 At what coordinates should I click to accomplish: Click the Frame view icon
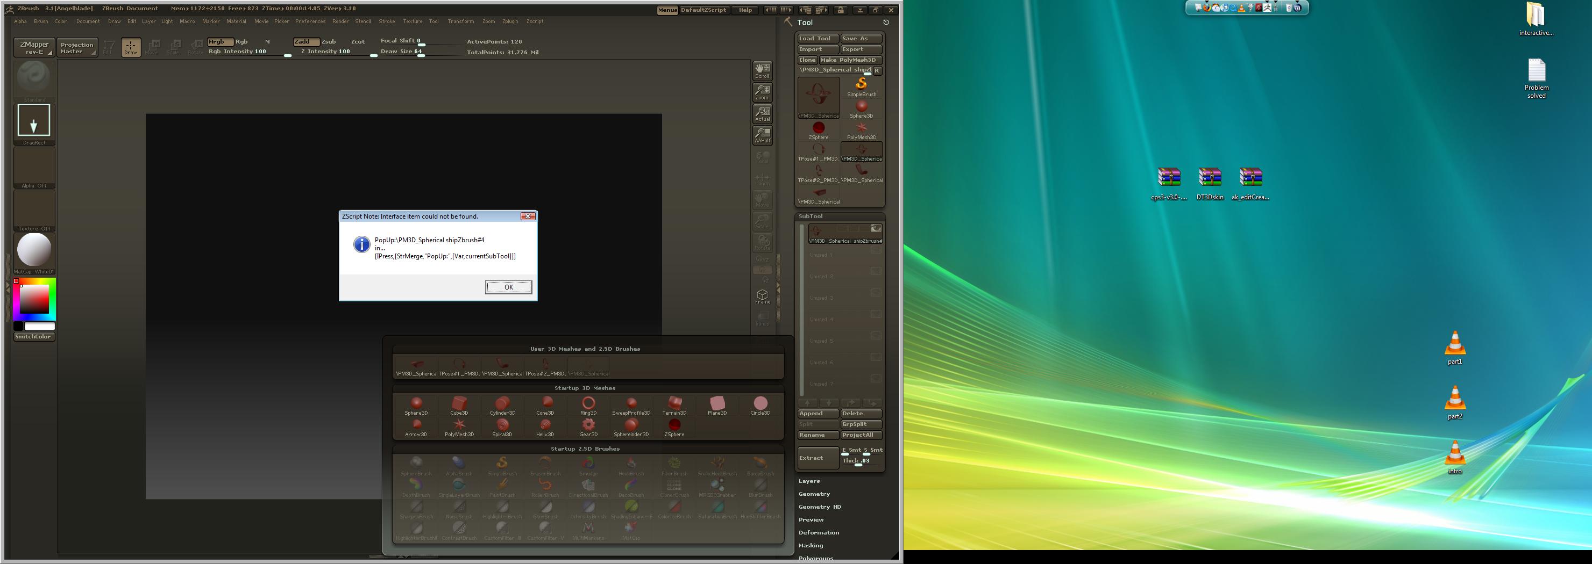coord(762,296)
